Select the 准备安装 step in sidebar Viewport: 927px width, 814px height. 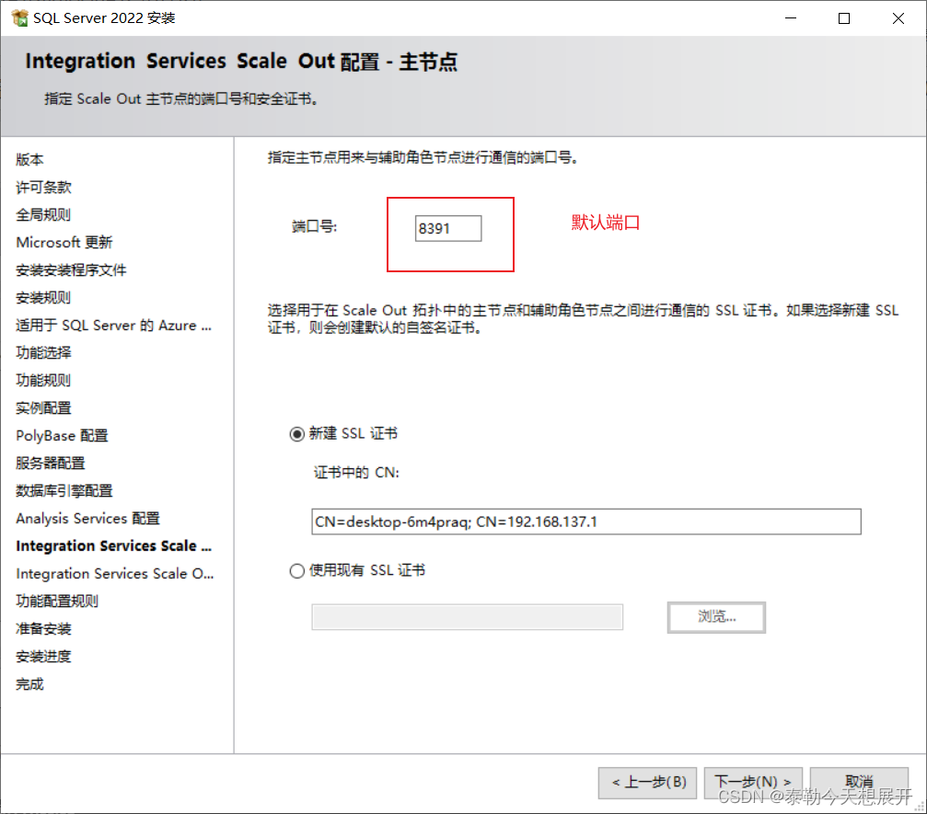tap(43, 629)
